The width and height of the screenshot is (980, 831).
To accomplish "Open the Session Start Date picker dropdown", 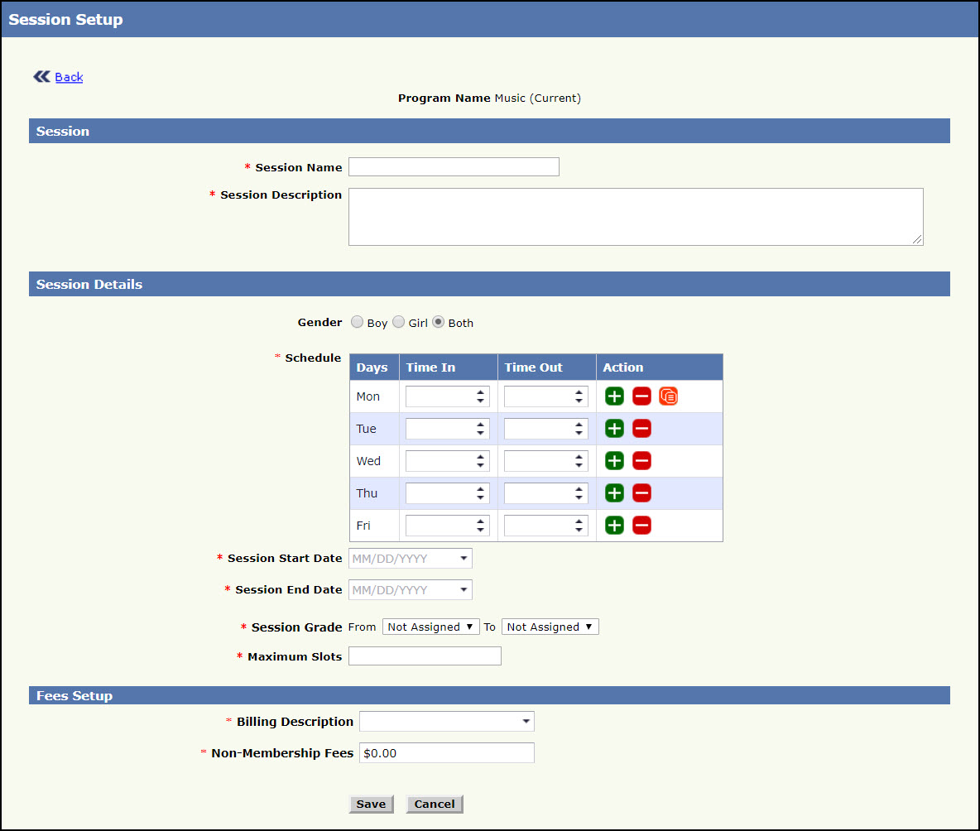I will pyautogui.click(x=464, y=559).
